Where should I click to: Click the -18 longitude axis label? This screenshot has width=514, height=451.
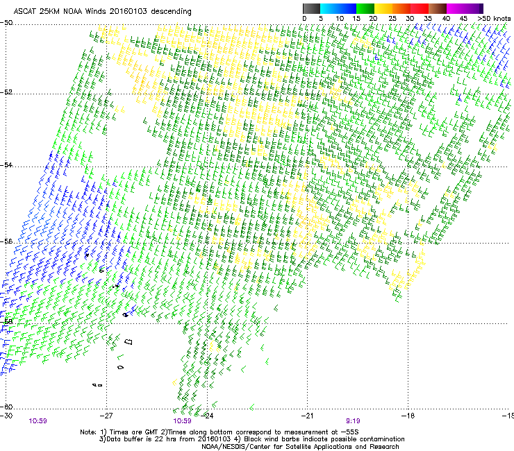click(x=408, y=416)
